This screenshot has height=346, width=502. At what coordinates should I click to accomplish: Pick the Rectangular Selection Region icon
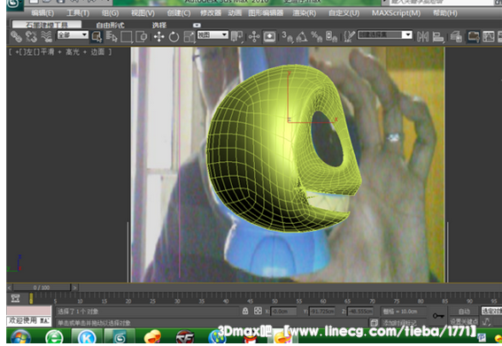(x=126, y=37)
